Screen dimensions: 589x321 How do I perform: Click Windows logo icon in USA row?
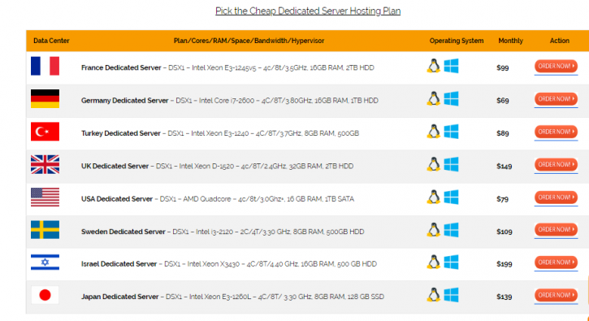coord(451,197)
